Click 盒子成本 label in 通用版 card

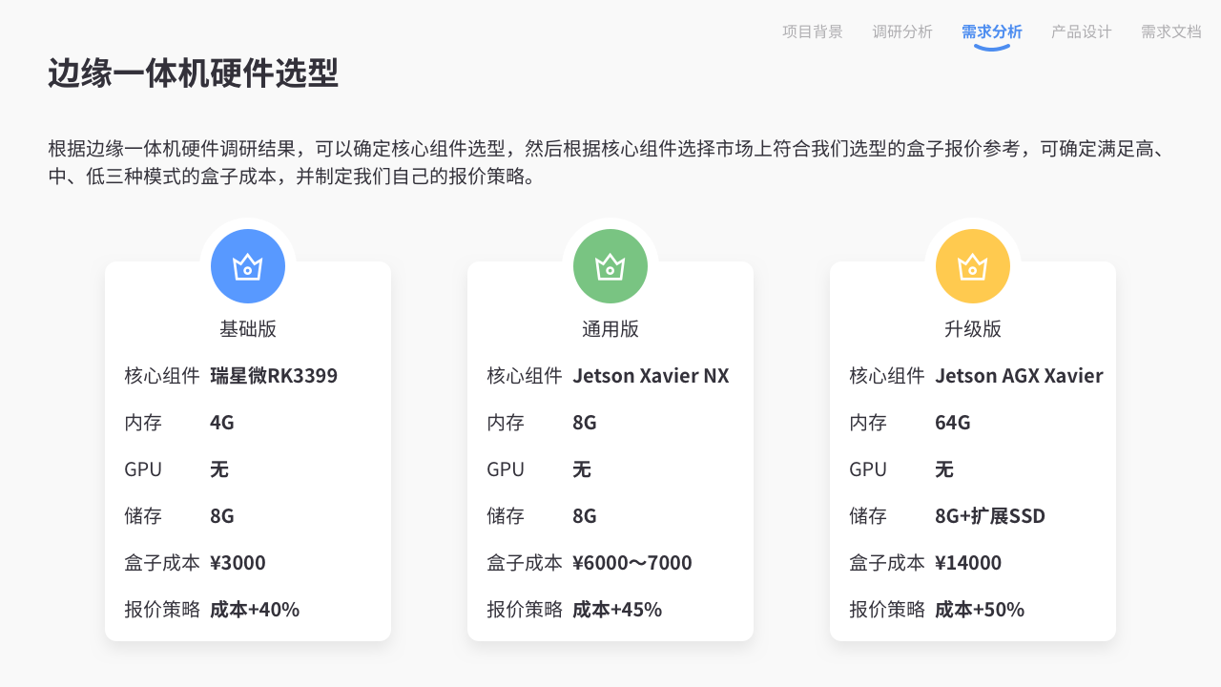(x=525, y=563)
